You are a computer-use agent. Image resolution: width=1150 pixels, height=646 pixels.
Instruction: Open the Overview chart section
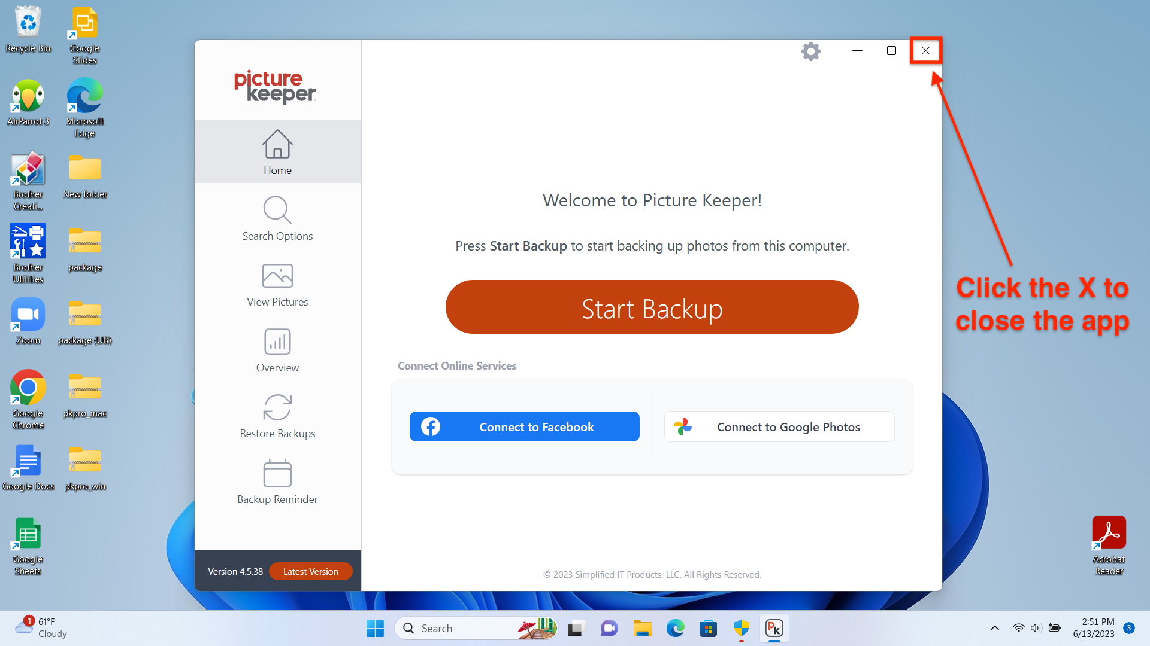tap(277, 350)
